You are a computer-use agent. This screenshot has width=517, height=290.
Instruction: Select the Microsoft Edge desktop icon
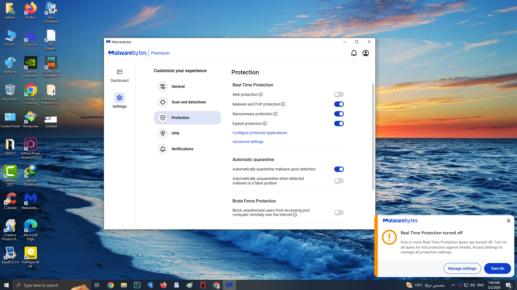tap(31, 230)
